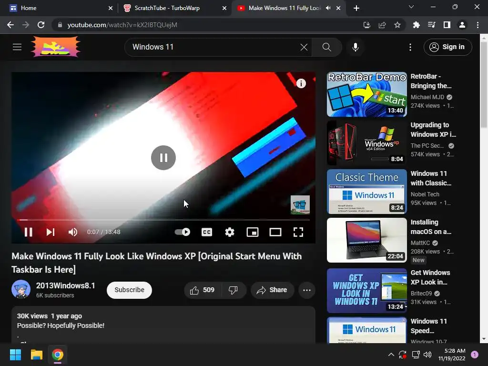Mute tab using speaker icon
Viewport: 488px width, 366px height.
[x=328, y=8]
